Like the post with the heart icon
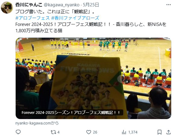Viewport: 176px width, 138px height. coord(89,132)
